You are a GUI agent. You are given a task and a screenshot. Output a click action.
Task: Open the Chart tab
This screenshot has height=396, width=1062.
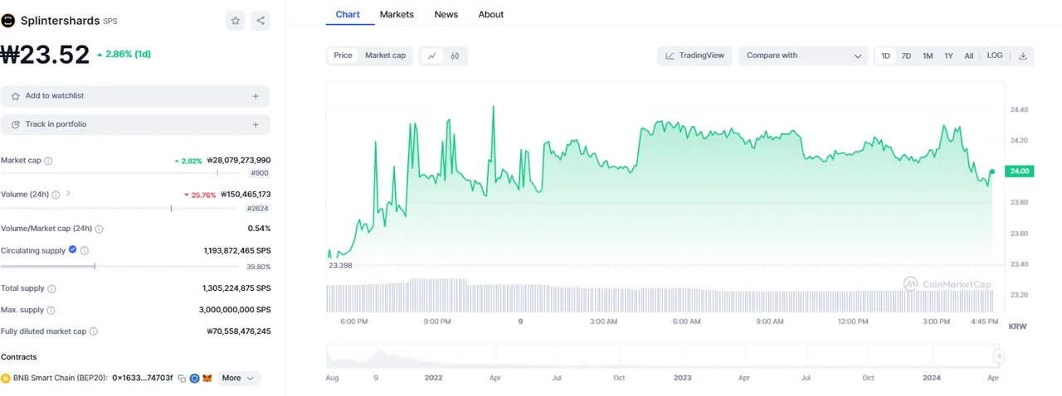(x=348, y=14)
